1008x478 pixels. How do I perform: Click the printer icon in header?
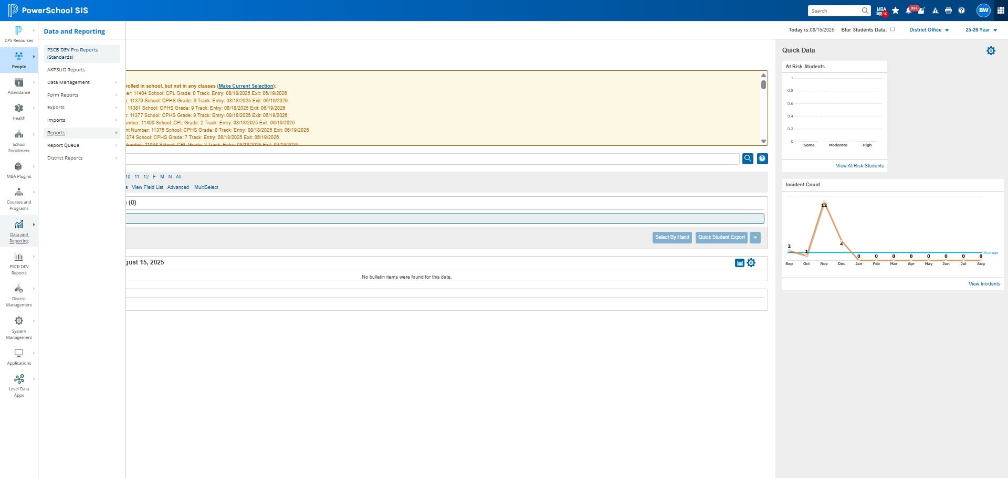click(948, 10)
